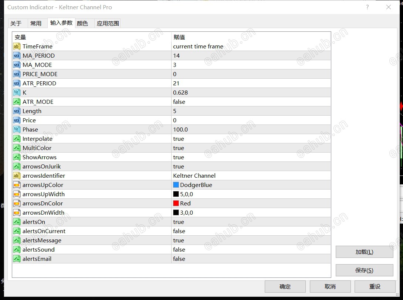Click the ATR_PERIOD value 21

click(x=176, y=83)
